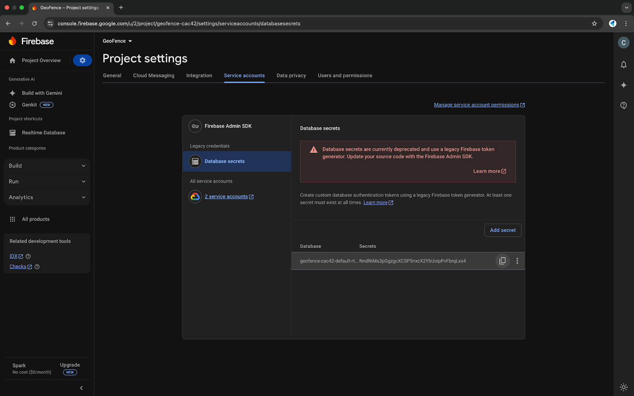The width and height of the screenshot is (634, 396).
Task: Open the notifications bell
Action: click(x=623, y=65)
